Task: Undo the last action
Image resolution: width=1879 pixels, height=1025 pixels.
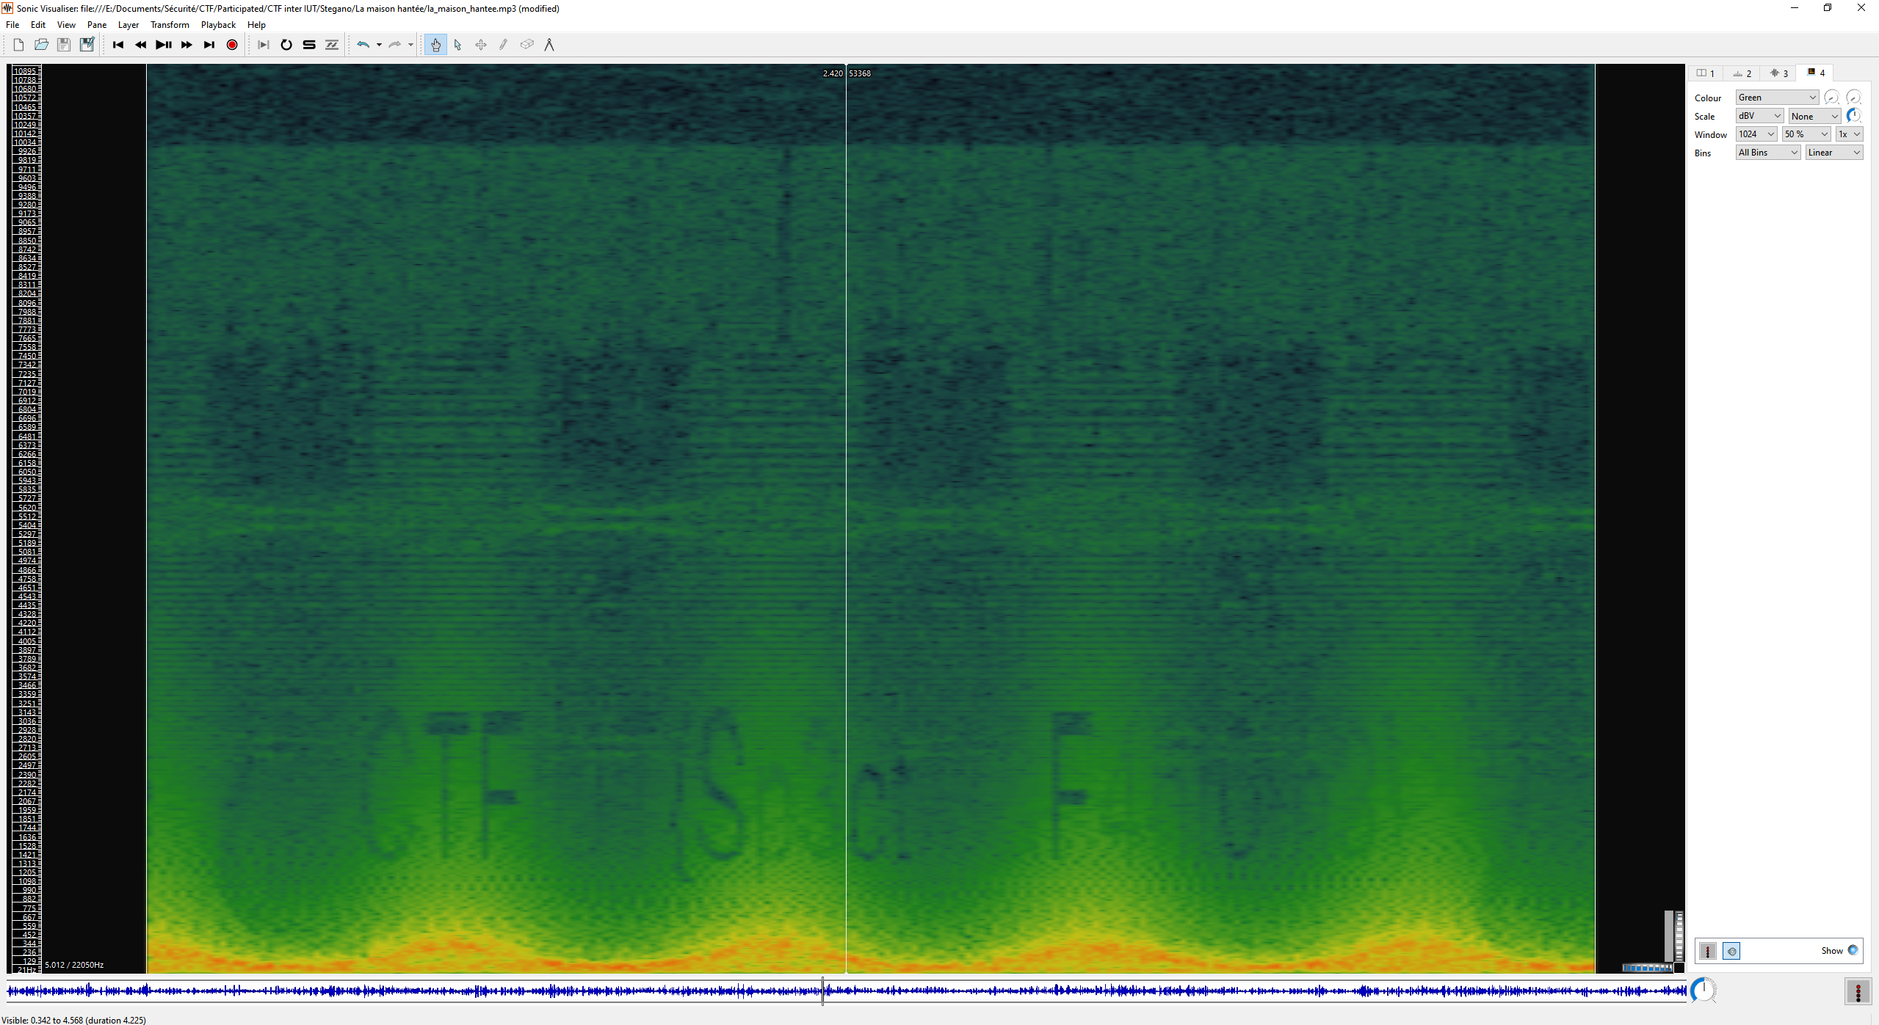Action: point(363,45)
